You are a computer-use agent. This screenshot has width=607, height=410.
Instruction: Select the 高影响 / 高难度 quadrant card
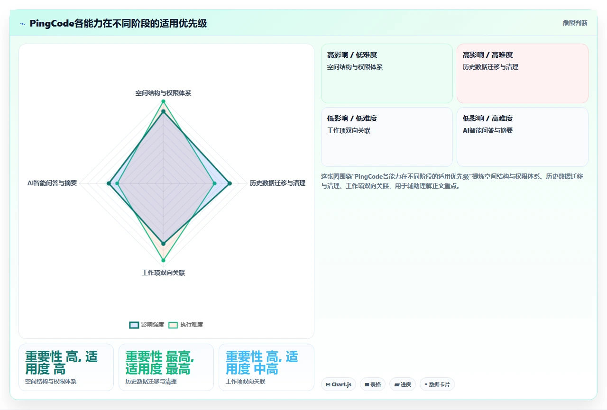point(523,73)
